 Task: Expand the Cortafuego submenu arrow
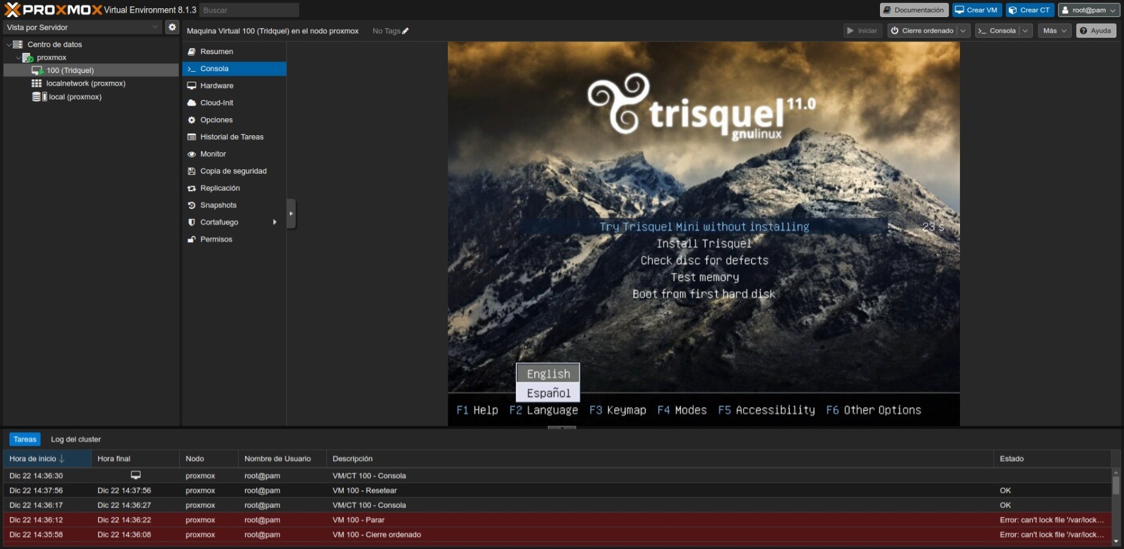pyautogui.click(x=275, y=222)
